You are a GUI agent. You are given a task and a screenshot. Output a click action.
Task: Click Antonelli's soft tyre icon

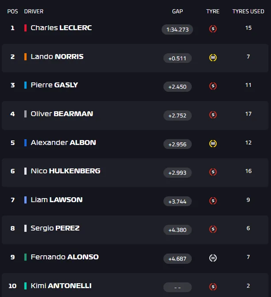(x=213, y=287)
